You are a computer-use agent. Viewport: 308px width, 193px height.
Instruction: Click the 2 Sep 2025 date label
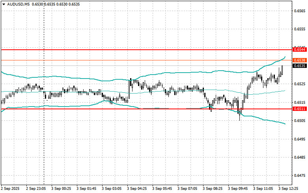coord(10,189)
